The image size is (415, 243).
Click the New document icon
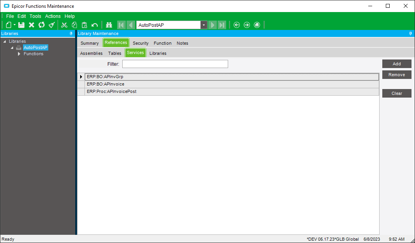(x=9, y=25)
